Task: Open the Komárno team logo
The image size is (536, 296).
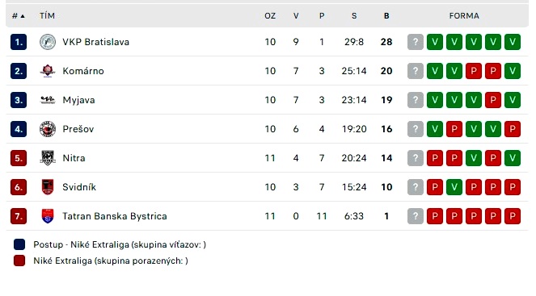Action: [x=48, y=71]
